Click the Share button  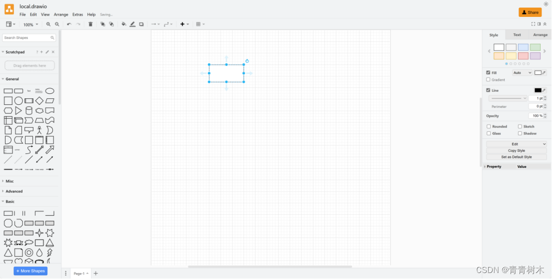(530, 12)
